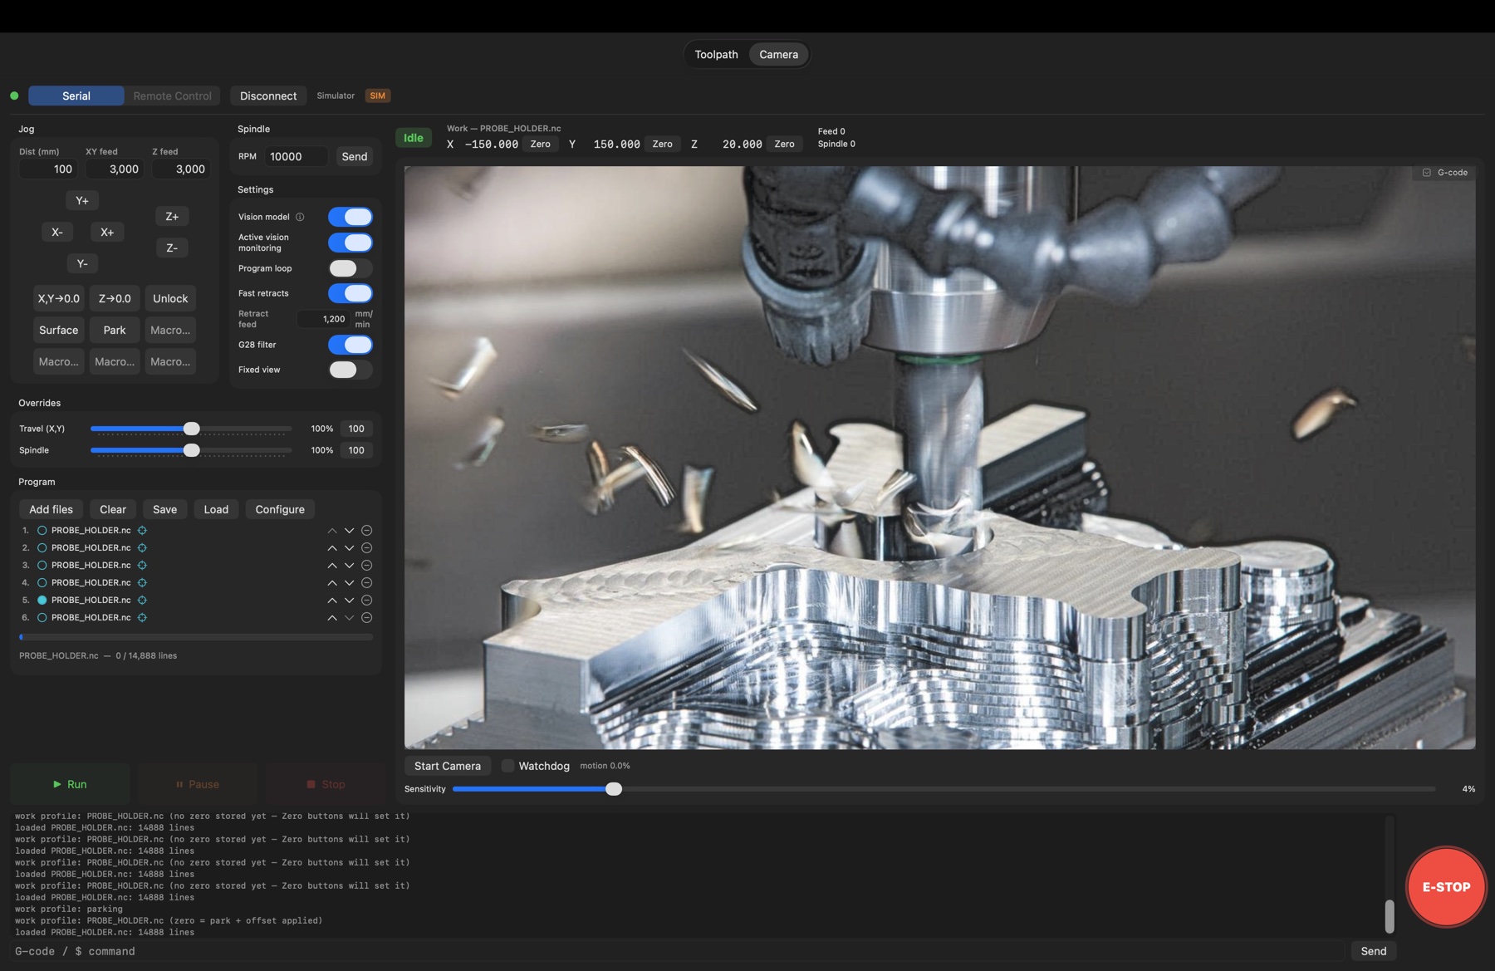Screen dimensions: 1495x971
Task: Remove program row 5 with minus icon
Action: pyautogui.click(x=366, y=601)
